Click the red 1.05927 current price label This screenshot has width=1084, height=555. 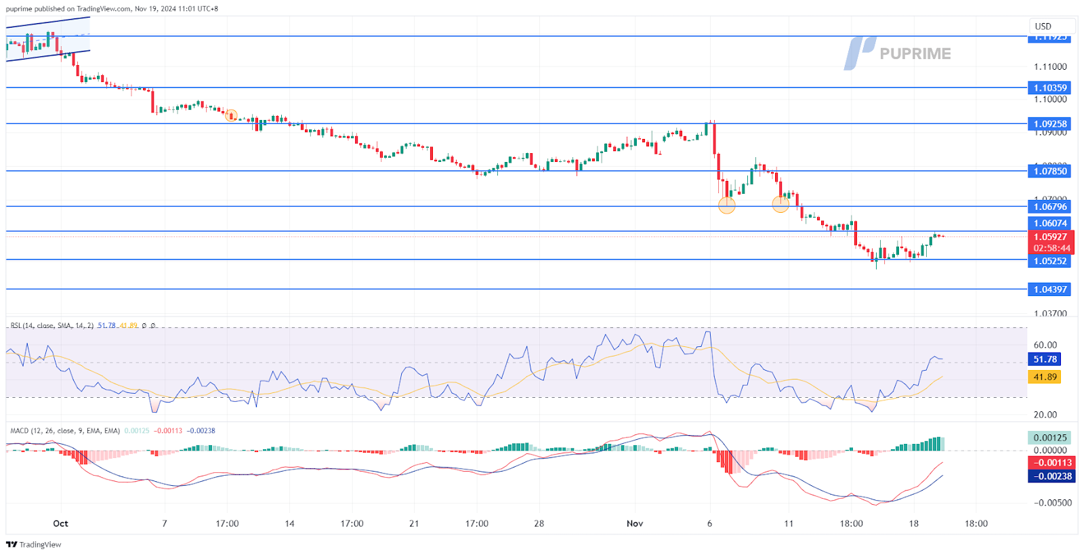[x=1051, y=237]
